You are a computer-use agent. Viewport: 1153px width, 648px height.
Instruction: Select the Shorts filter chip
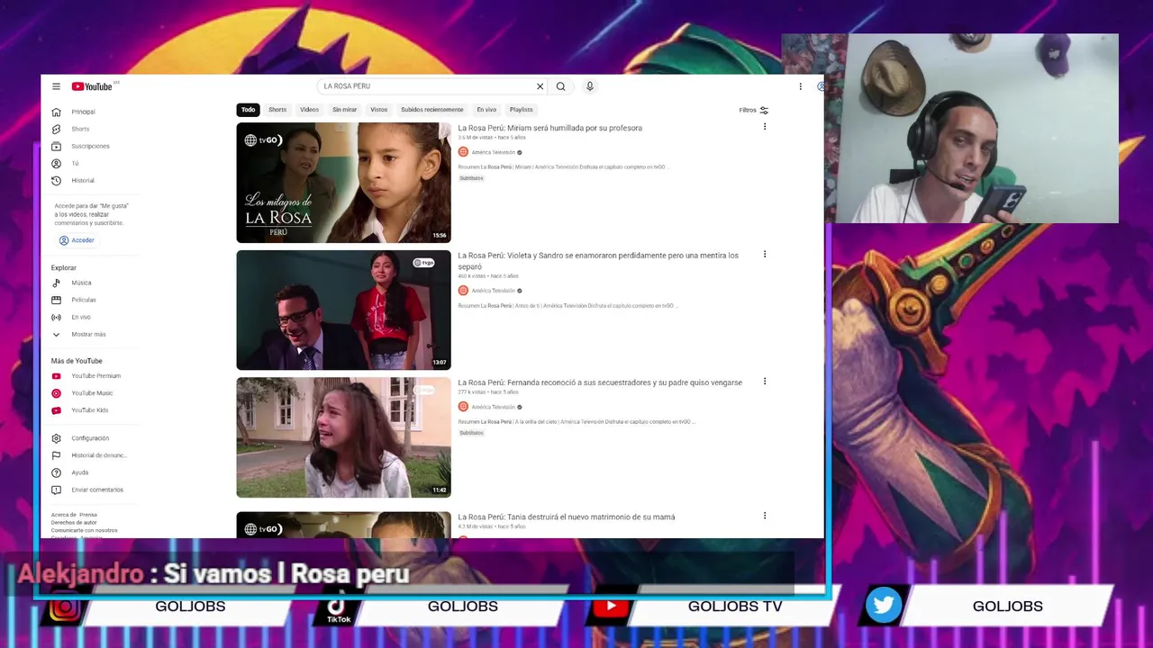277,110
